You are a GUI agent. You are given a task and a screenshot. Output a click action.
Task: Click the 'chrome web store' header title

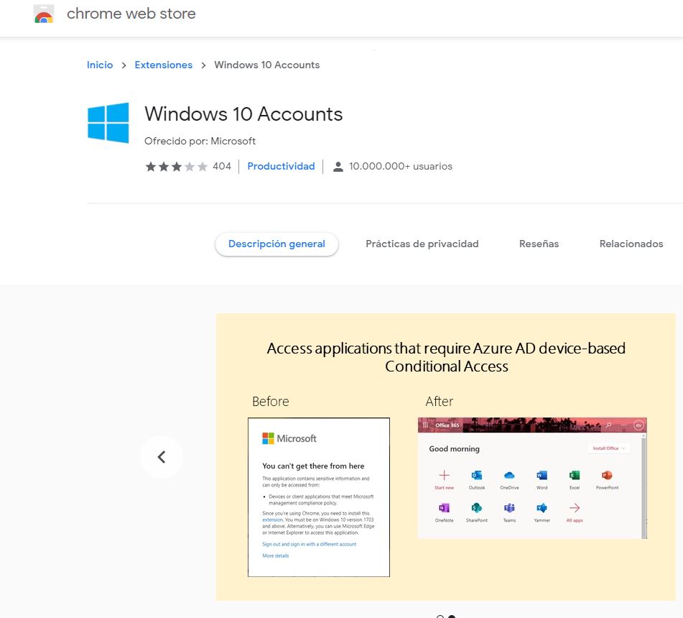131,14
